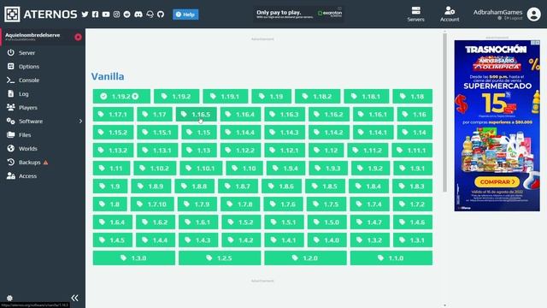Click the page vertical scrollbar
The height and width of the screenshot is (308, 547).
444,112
